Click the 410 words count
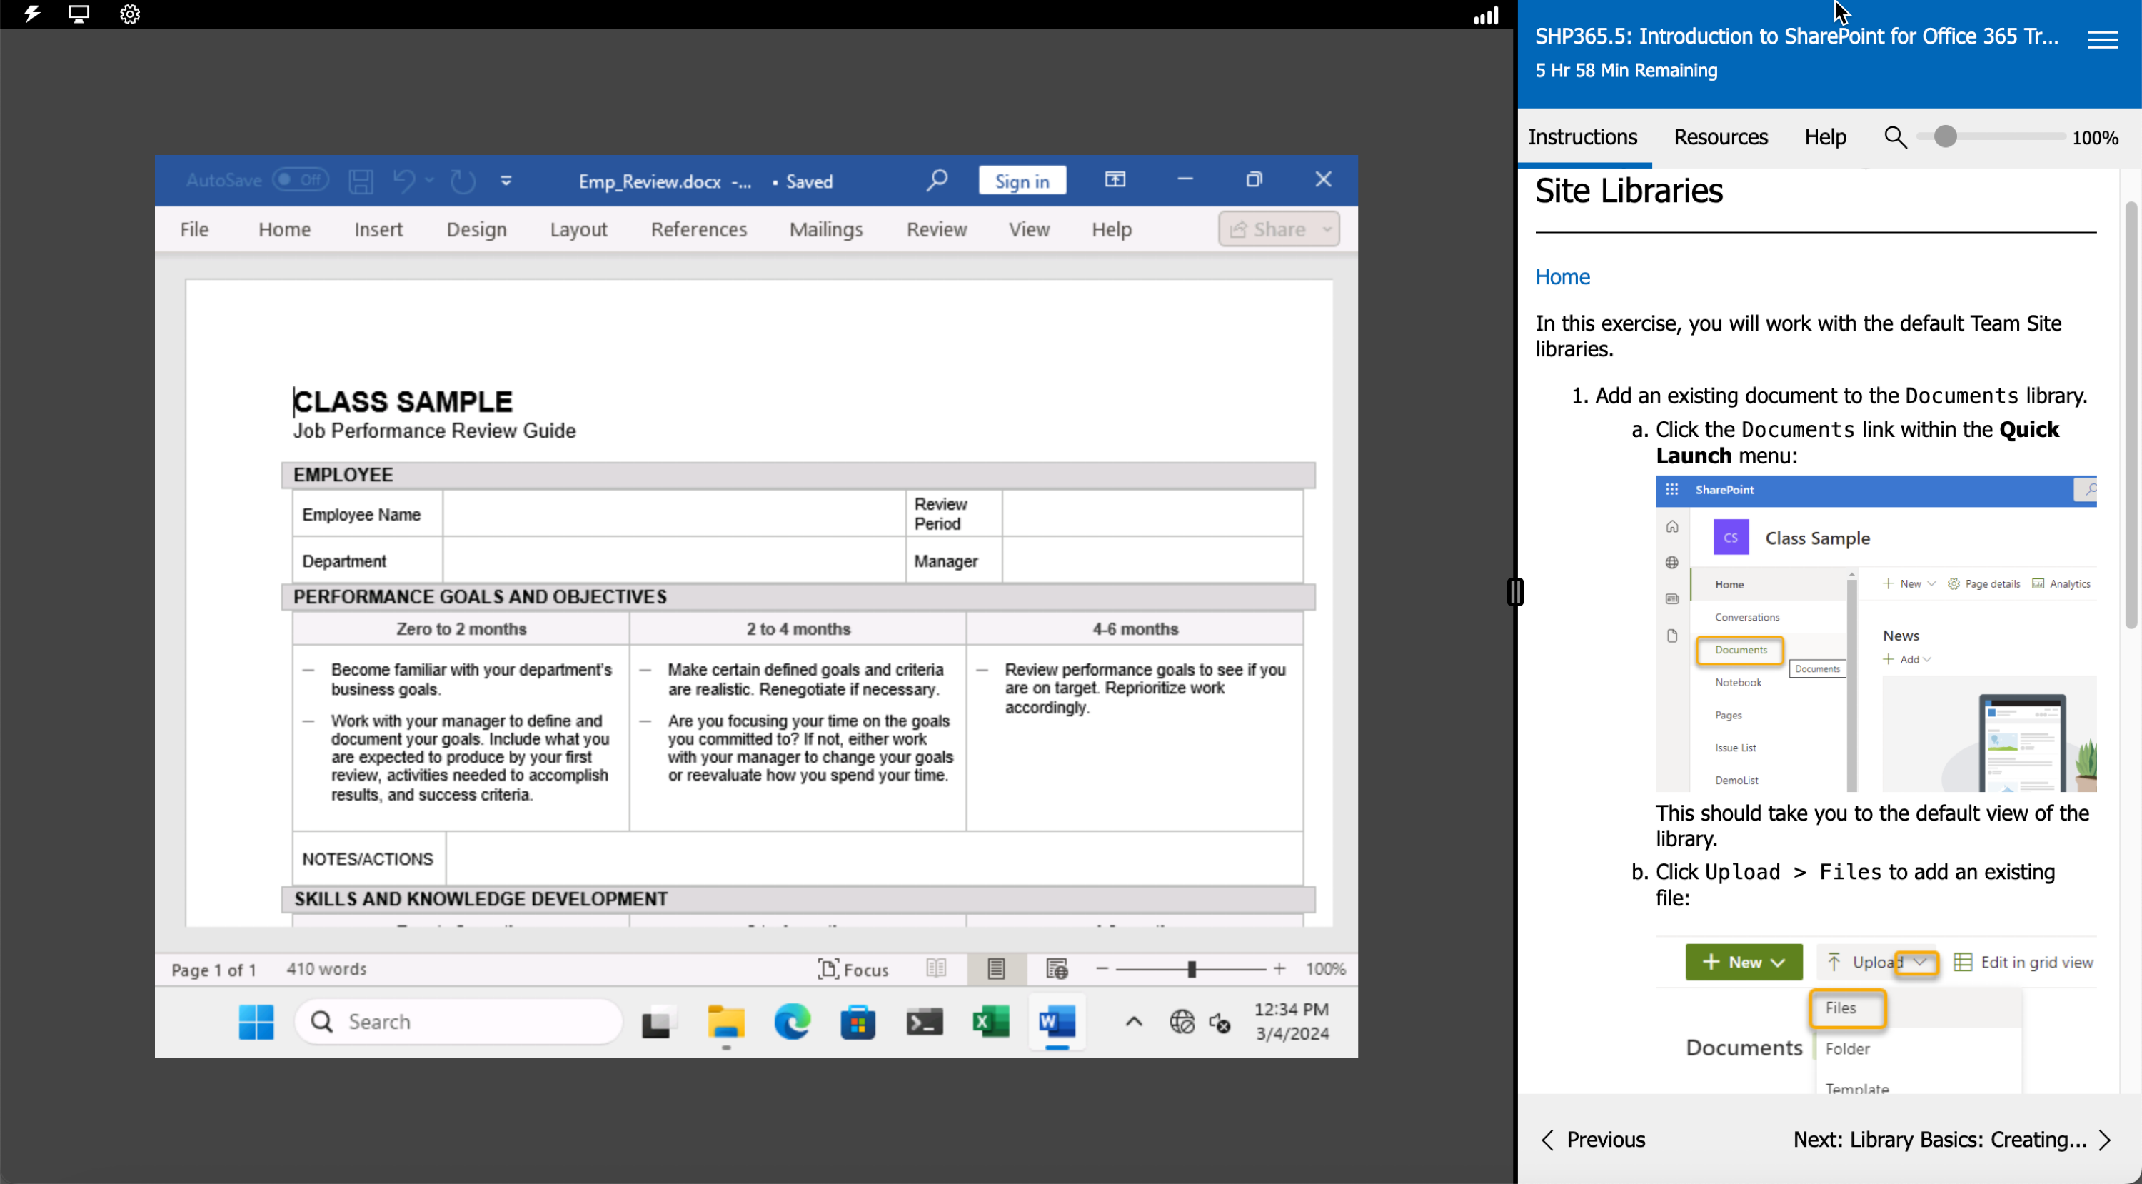The height and width of the screenshot is (1184, 2142). click(x=326, y=968)
